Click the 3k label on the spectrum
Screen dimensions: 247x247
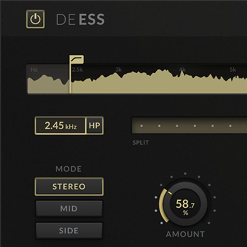coord(118,69)
